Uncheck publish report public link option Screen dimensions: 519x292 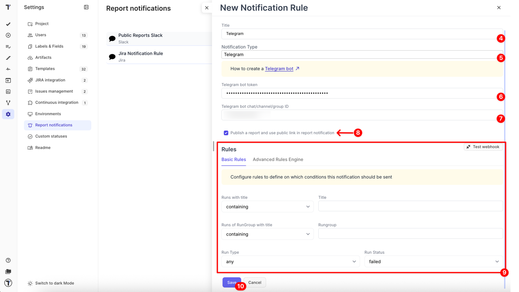point(226,133)
